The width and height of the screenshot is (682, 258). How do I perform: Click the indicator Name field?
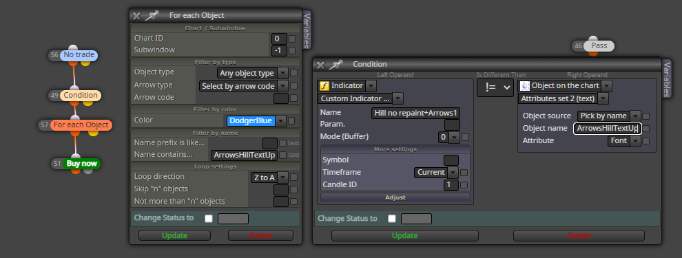coord(416,114)
